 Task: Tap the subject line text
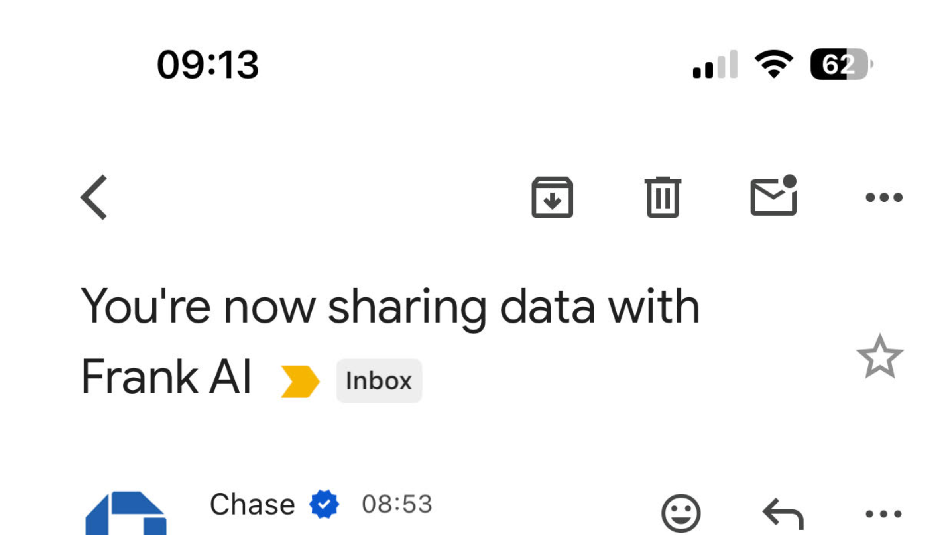[x=390, y=341]
